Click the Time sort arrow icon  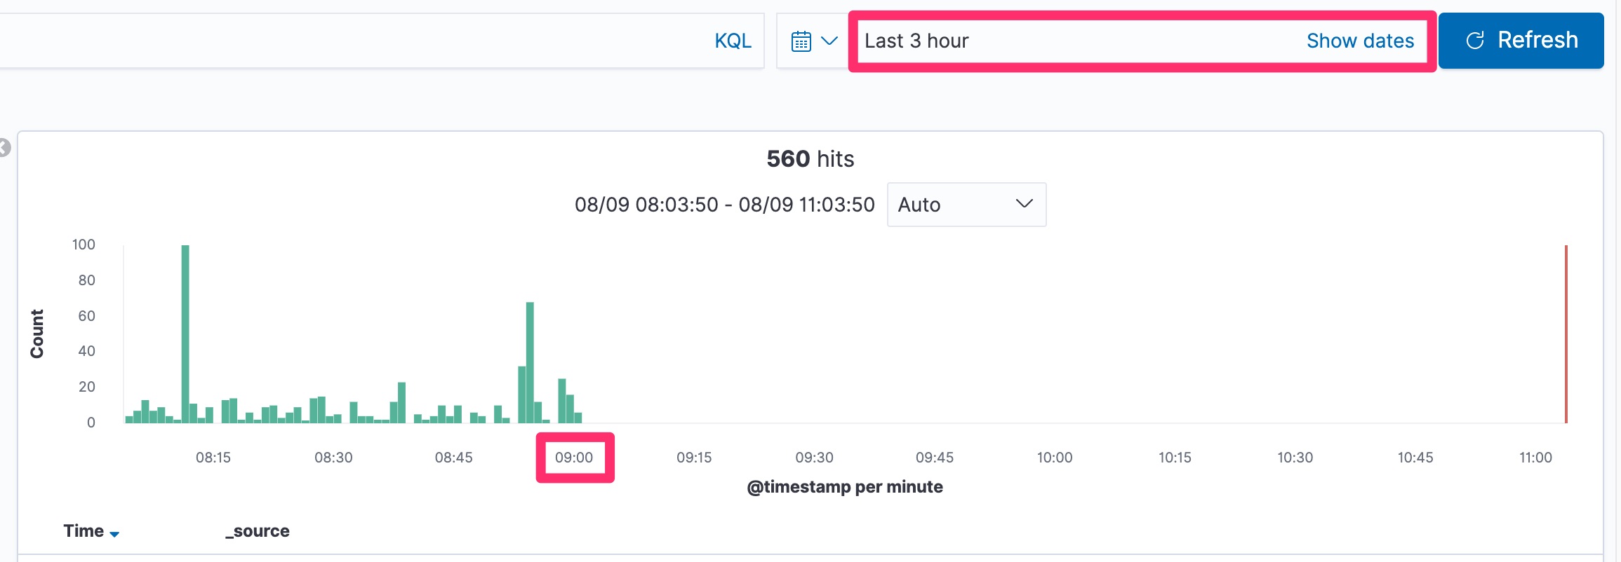point(114,534)
